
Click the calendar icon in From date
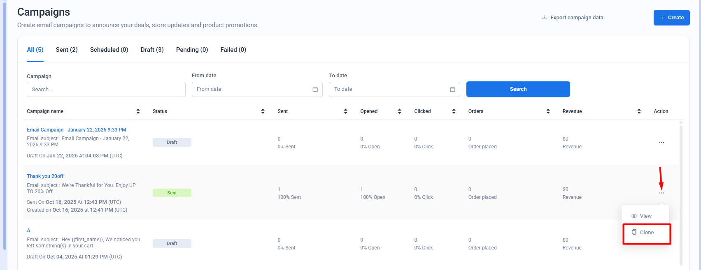click(315, 90)
